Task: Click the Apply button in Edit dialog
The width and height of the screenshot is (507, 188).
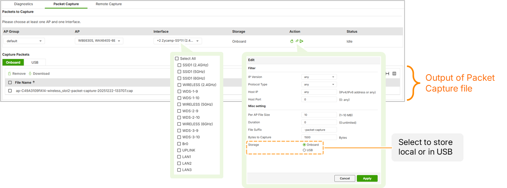Action: point(367,178)
